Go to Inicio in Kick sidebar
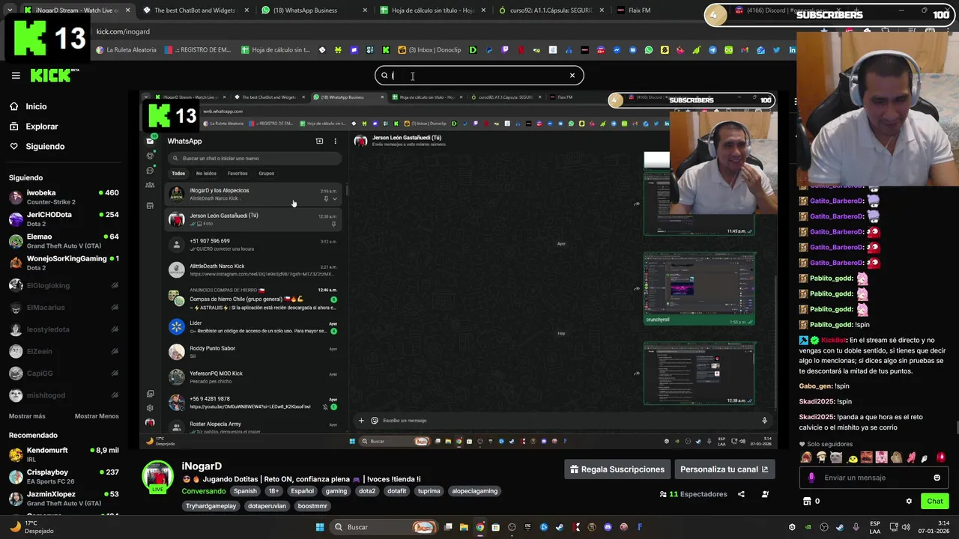959x539 pixels. click(x=36, y=106)
